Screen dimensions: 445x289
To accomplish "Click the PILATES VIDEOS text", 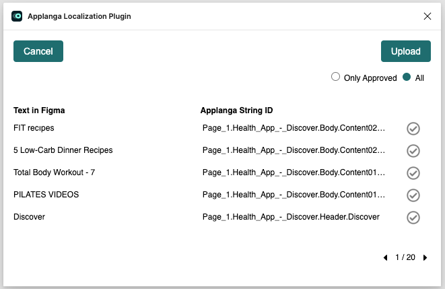I will pyautogui.click(x=46, y=195).
